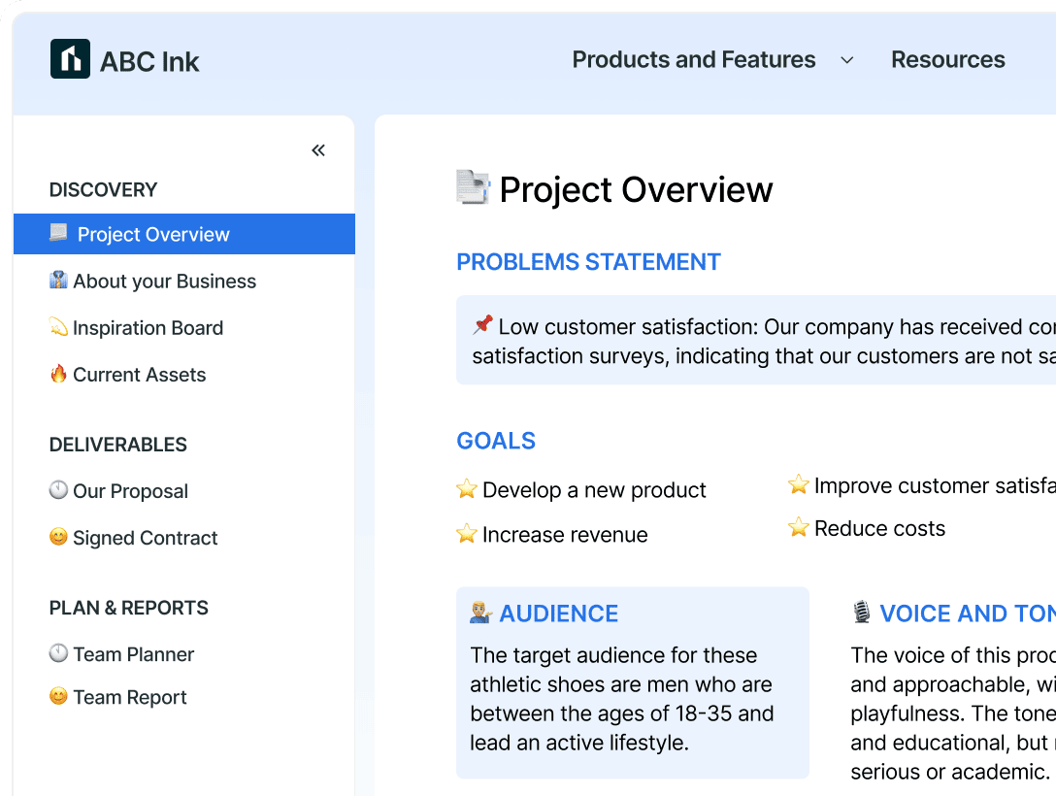
Task: Click the Team Planner clock icon
Action: pos(58,652)
